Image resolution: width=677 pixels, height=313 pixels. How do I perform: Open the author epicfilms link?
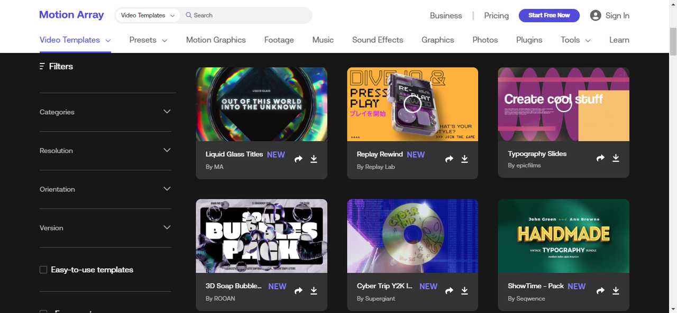(528, 165)
